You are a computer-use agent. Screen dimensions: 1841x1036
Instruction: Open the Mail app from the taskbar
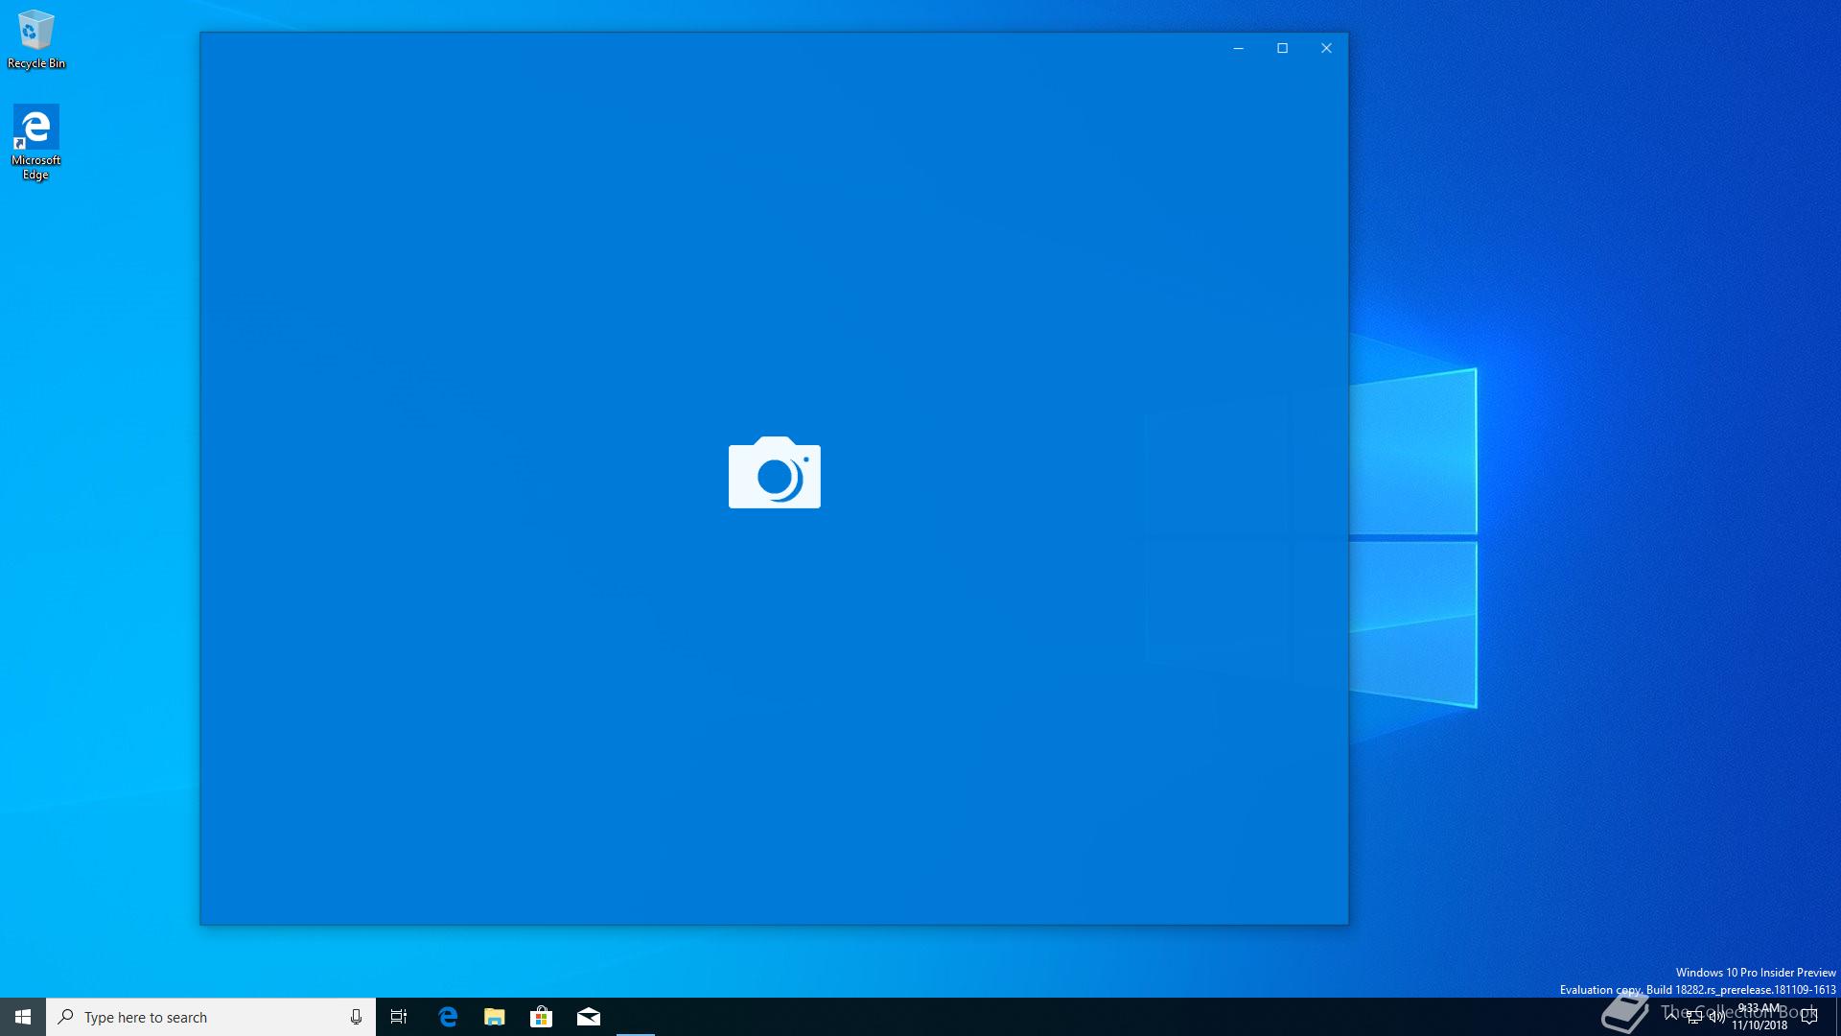[589, 1017]
